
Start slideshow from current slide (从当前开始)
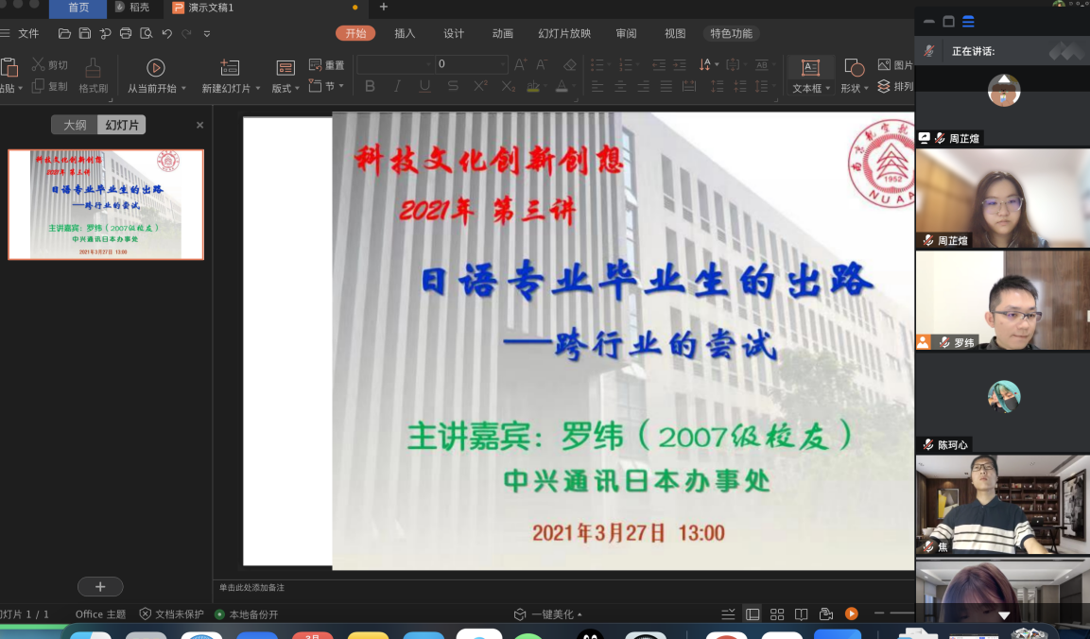156,68
